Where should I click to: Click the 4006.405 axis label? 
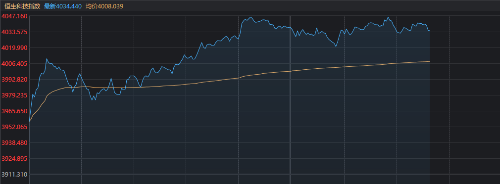click(x=14, y=64)
